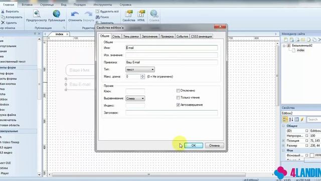Viewport: 321px width, 181px height.
Task: Click the left tab scroll arrow
Action: [45, 34]
